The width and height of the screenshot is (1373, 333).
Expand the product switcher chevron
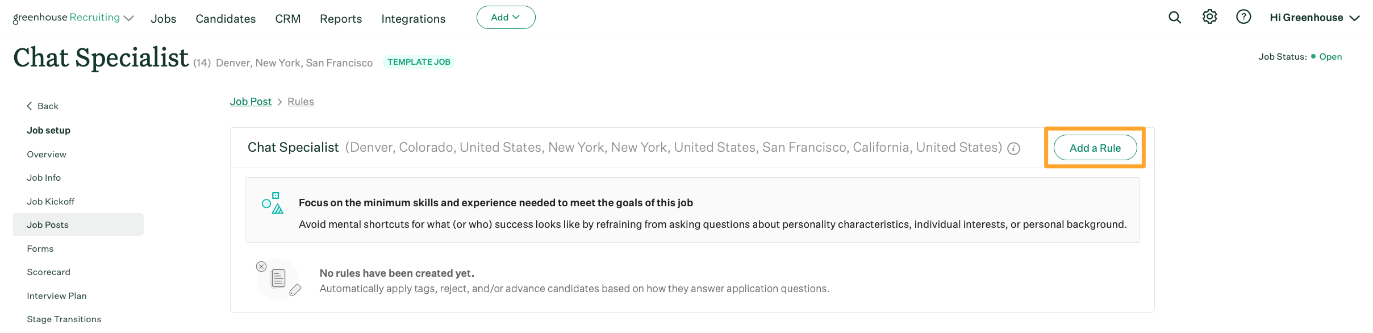pyautogui.click(x=129, y=18)
